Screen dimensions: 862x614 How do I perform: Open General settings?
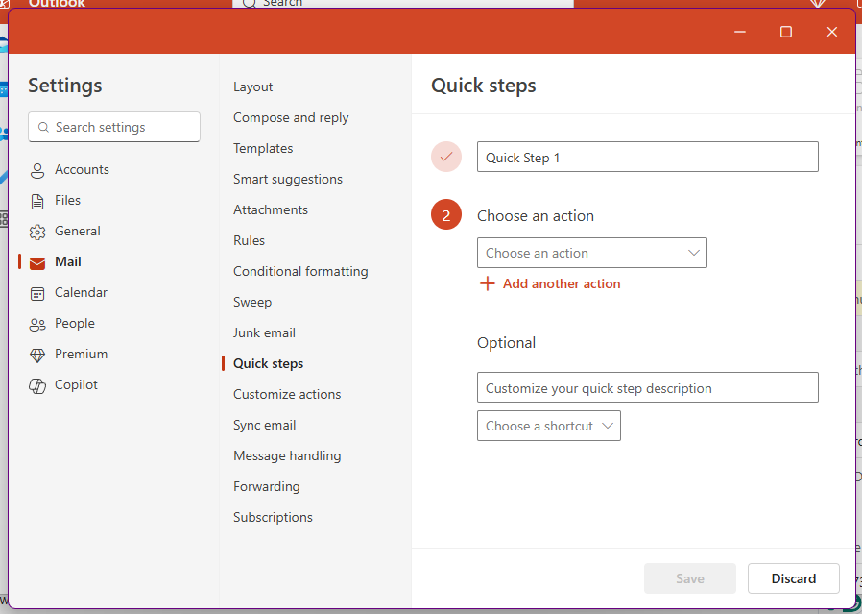click(77, 231)
